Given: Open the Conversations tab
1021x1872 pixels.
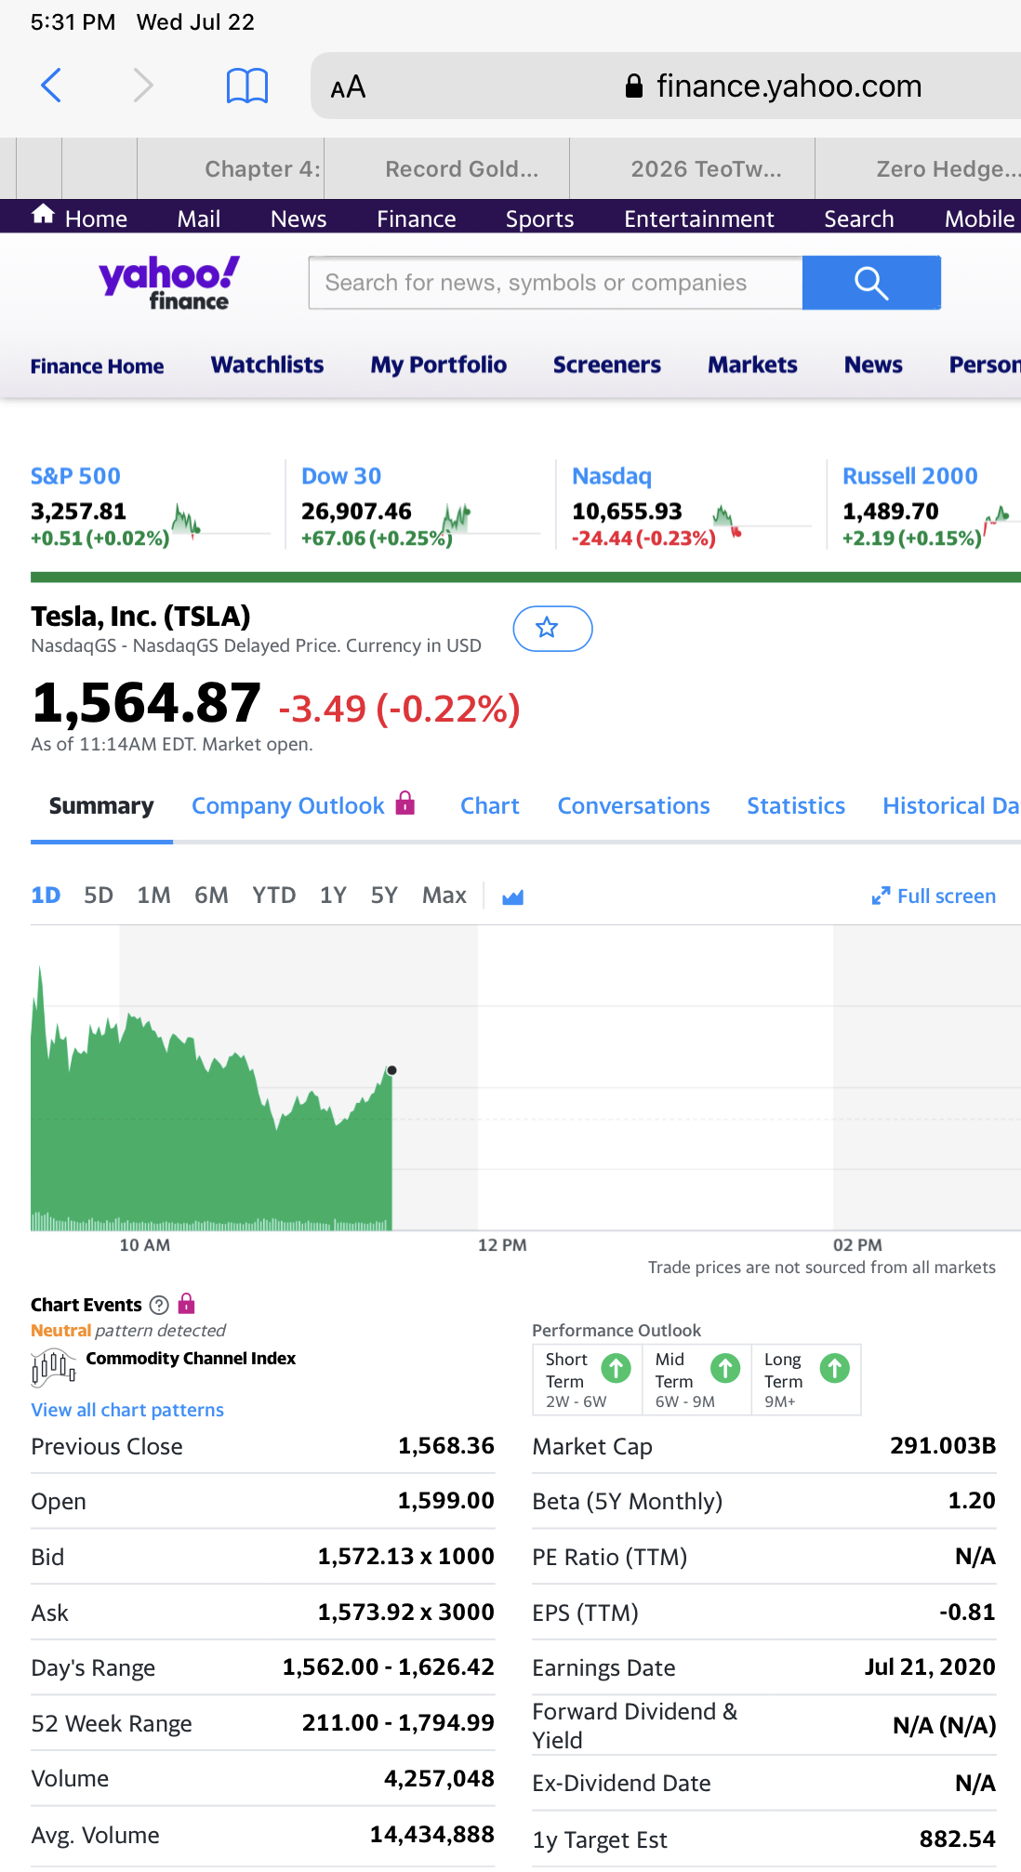Looking at the screenshot, I should pyautogui.click(x=633, y=806).
